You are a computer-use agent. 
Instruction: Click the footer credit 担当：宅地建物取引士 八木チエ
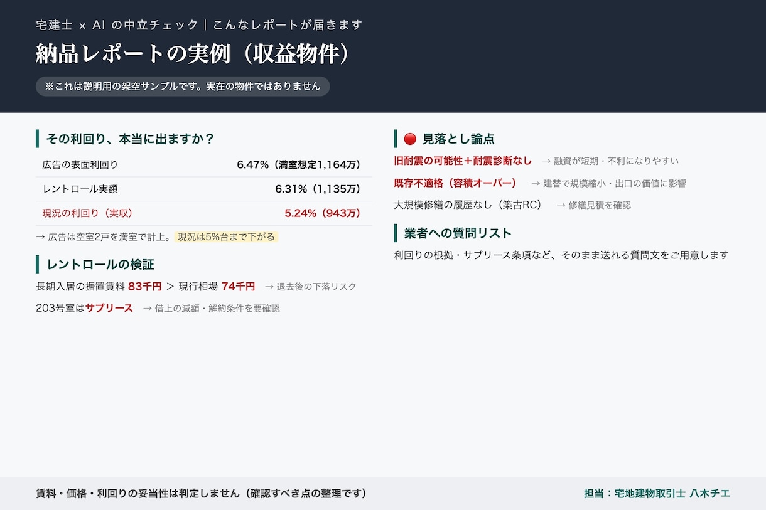click(657, 493)
